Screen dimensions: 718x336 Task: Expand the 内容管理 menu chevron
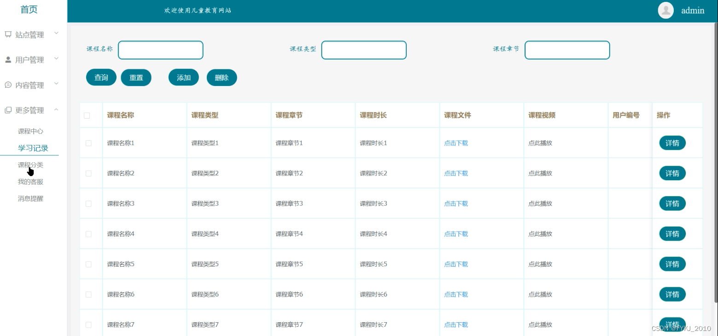[x=56, y=84]
